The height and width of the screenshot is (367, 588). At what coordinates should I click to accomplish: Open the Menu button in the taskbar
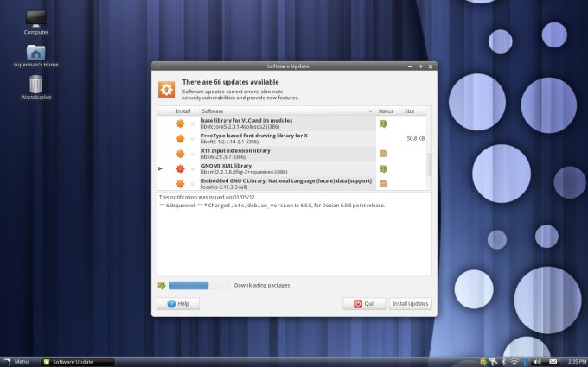(16, 362)
